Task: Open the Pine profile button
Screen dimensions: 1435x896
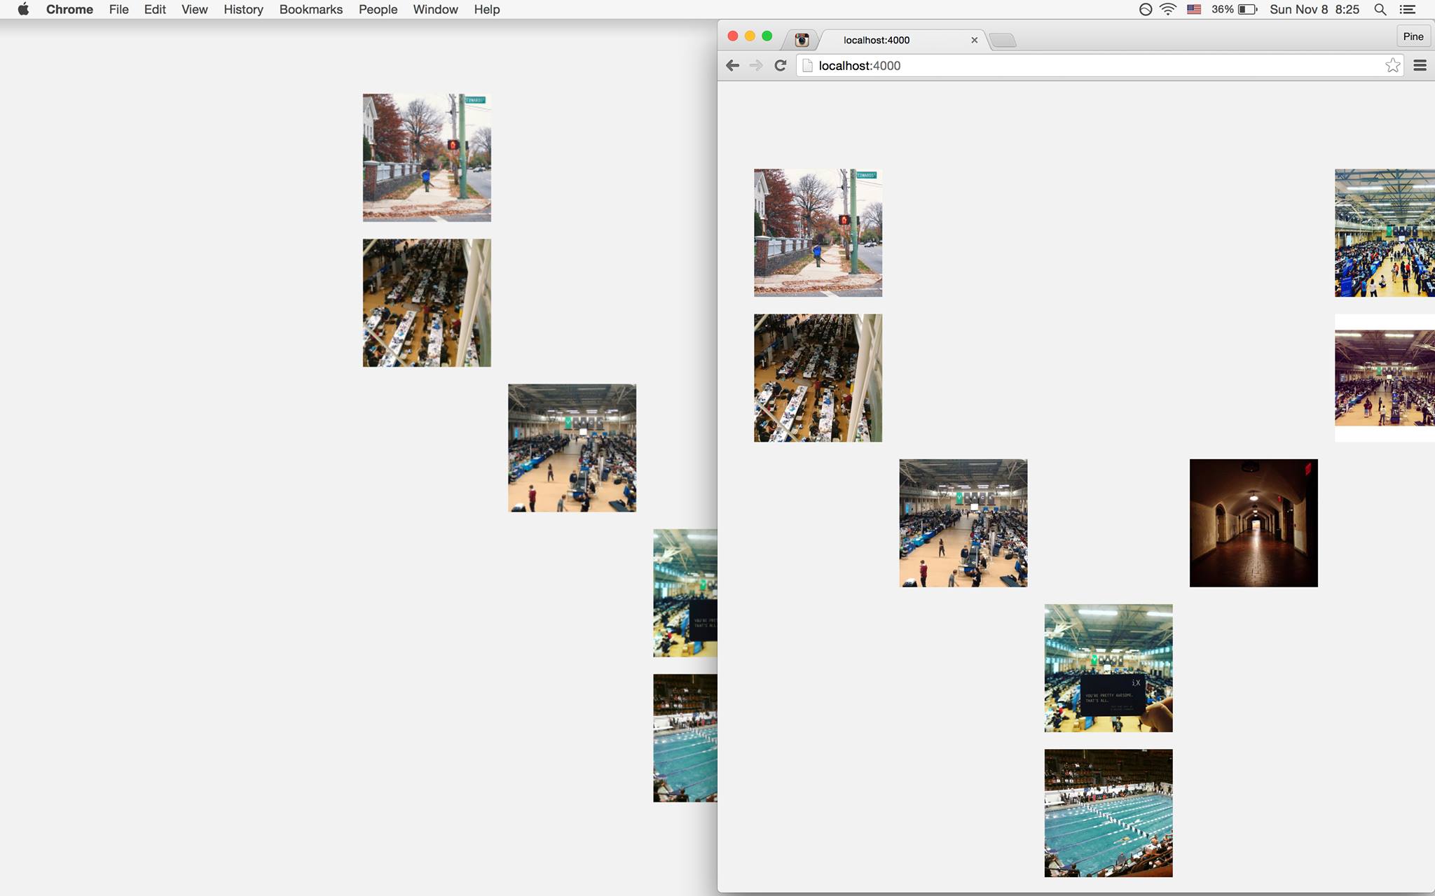Action: pos(1413,36)
